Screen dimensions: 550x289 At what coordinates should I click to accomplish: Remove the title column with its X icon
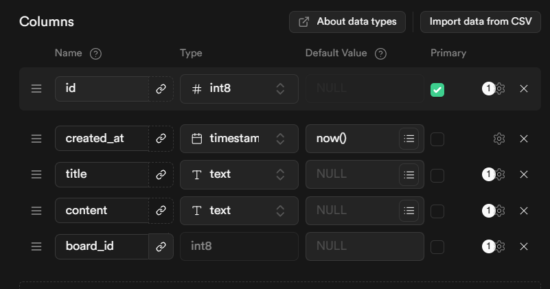click(x=524, y=174)
